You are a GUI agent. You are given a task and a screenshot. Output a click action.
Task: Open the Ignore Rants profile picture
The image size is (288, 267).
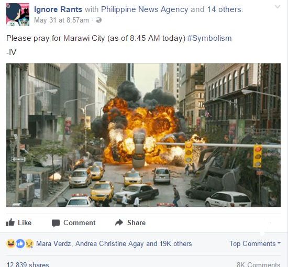click(x=18, y=15)
